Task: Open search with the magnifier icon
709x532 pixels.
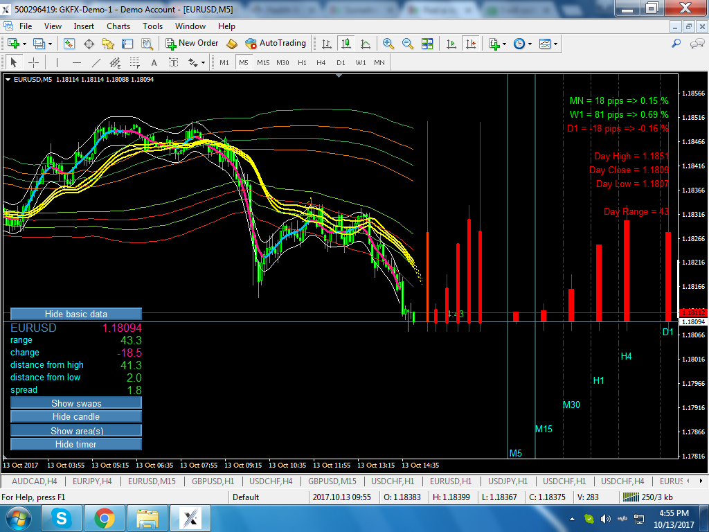Action: coord(676,44)
